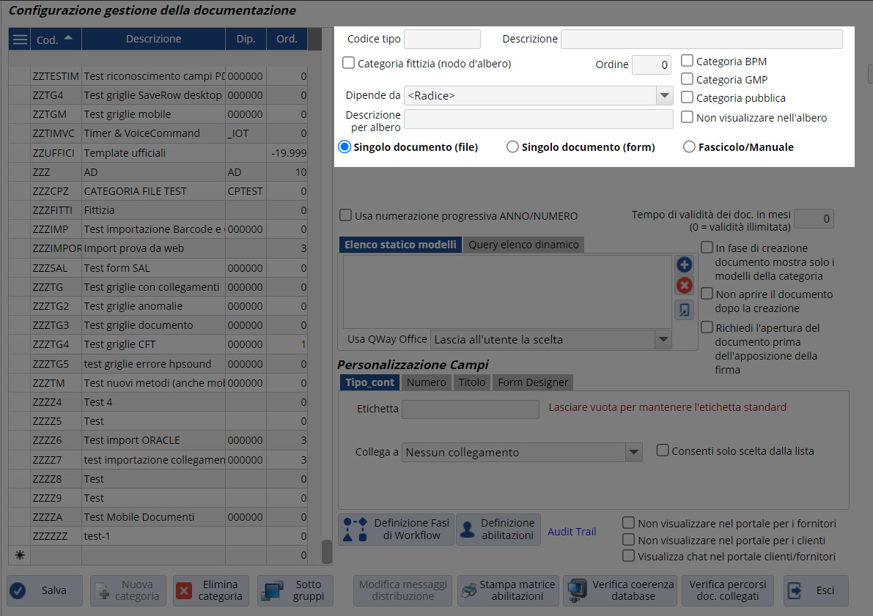Image resolution: width=873 pixels, height=616 pixels.
Task: Open Definizione abilitazioni
Action: [498, 529]
